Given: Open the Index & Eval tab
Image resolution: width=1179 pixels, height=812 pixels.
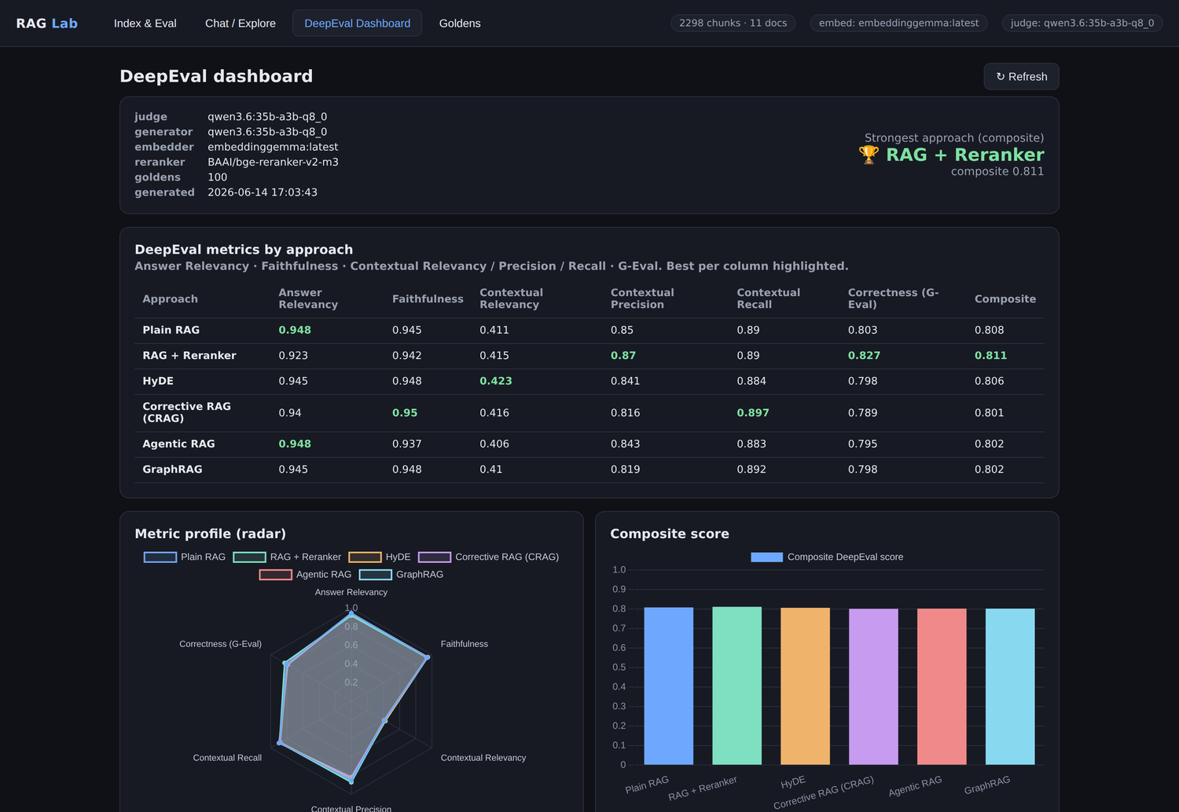Looking at the screenshot, I should point(145,24).
